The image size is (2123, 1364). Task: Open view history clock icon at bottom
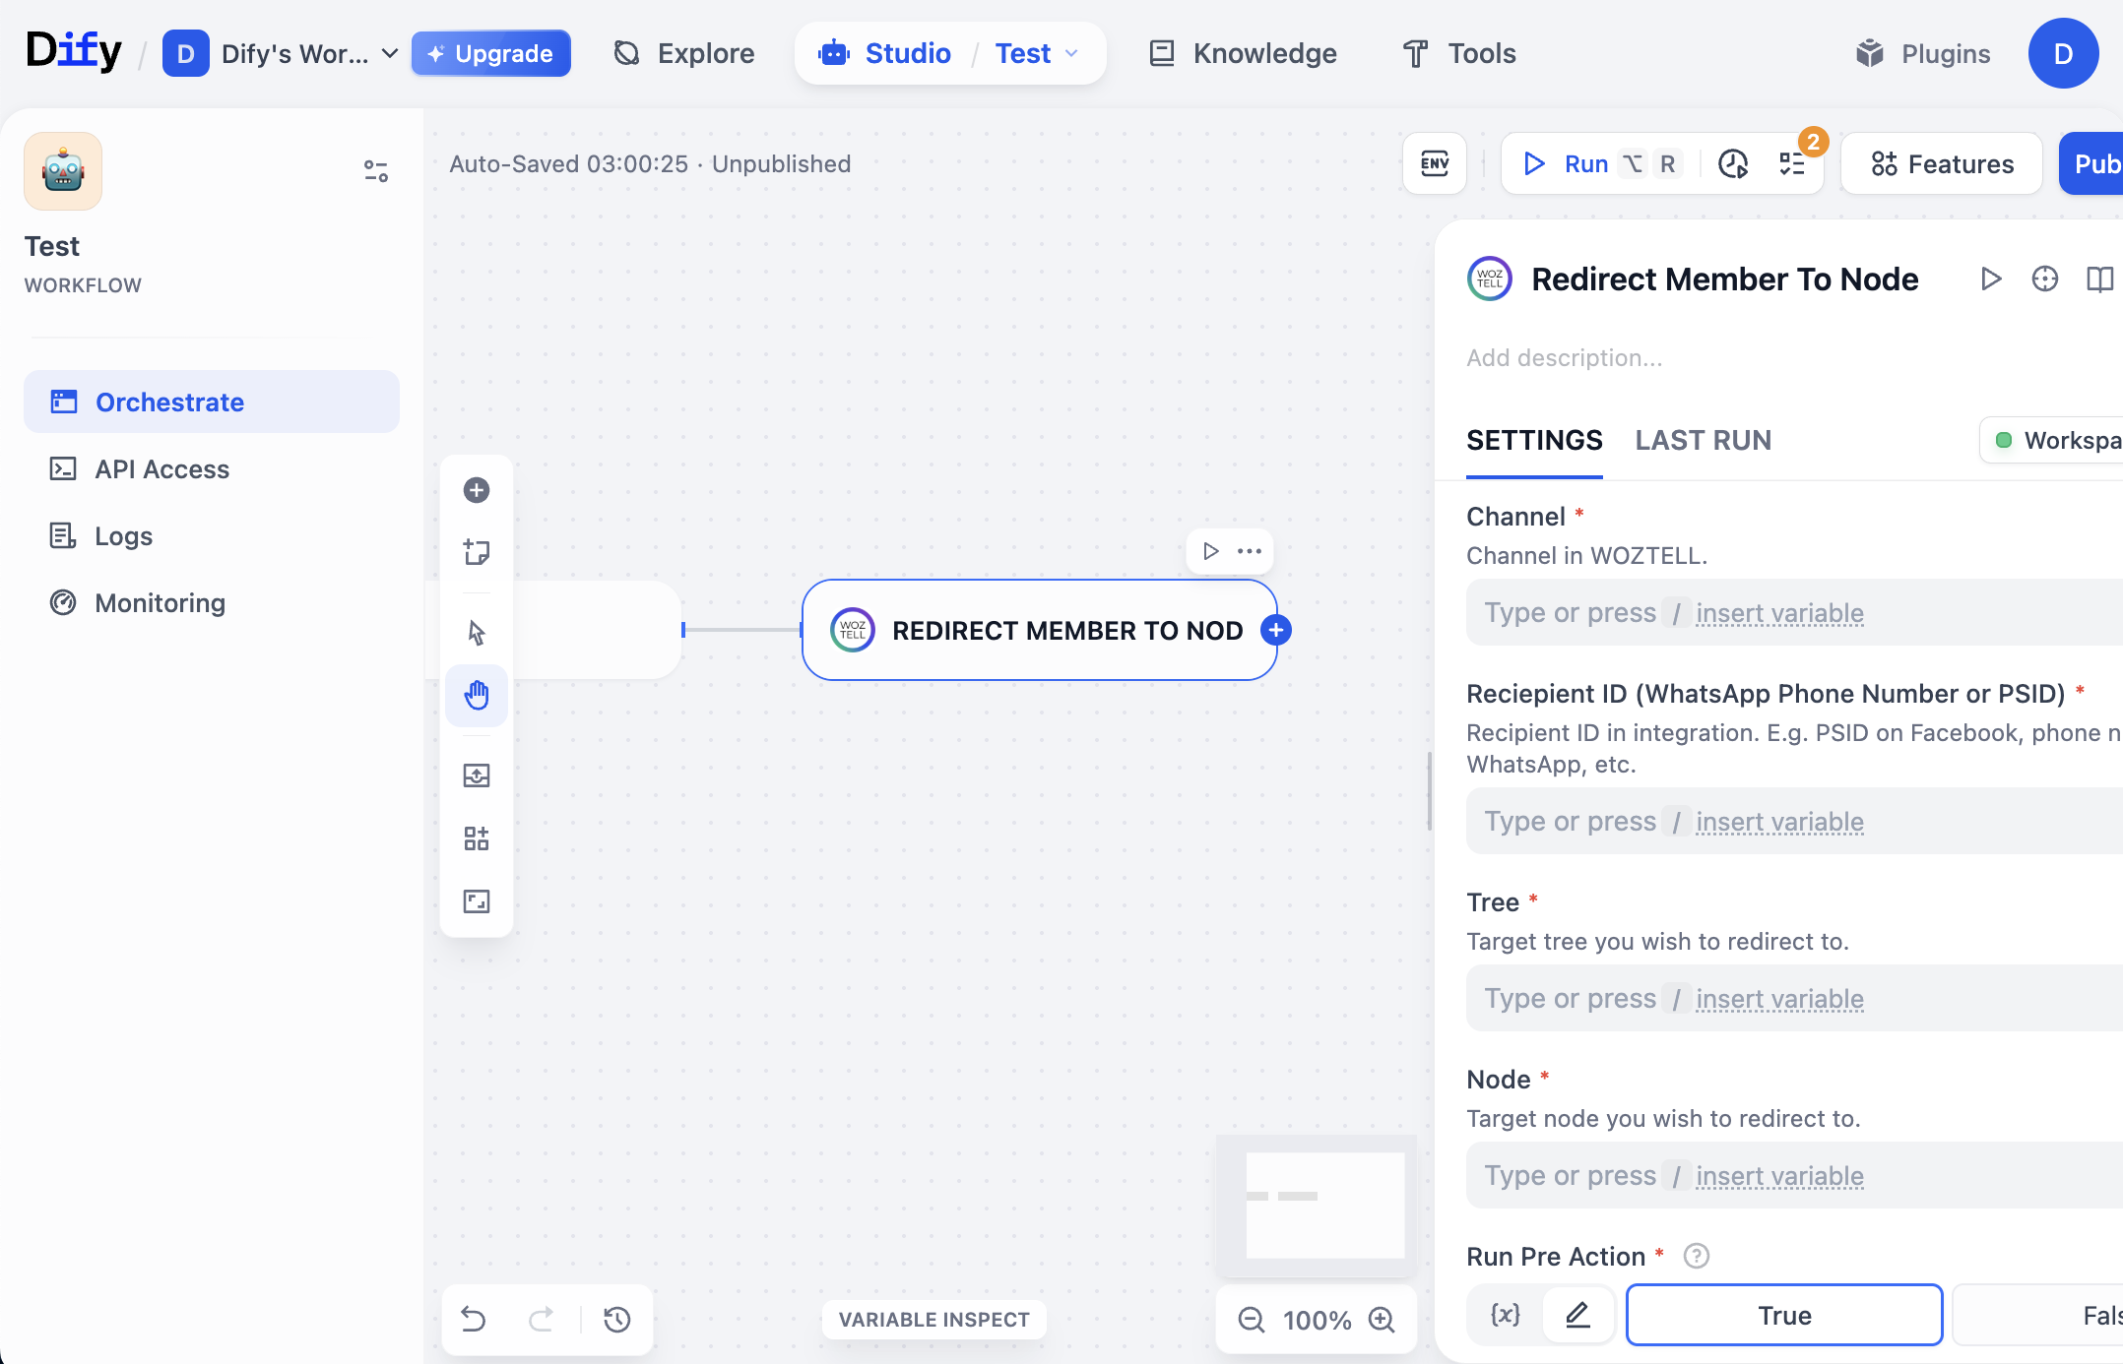(617, 1319)
